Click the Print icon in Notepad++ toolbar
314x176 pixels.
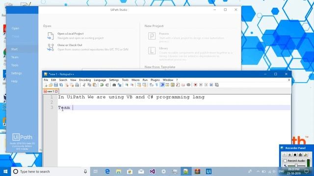[x=77, y=85]
